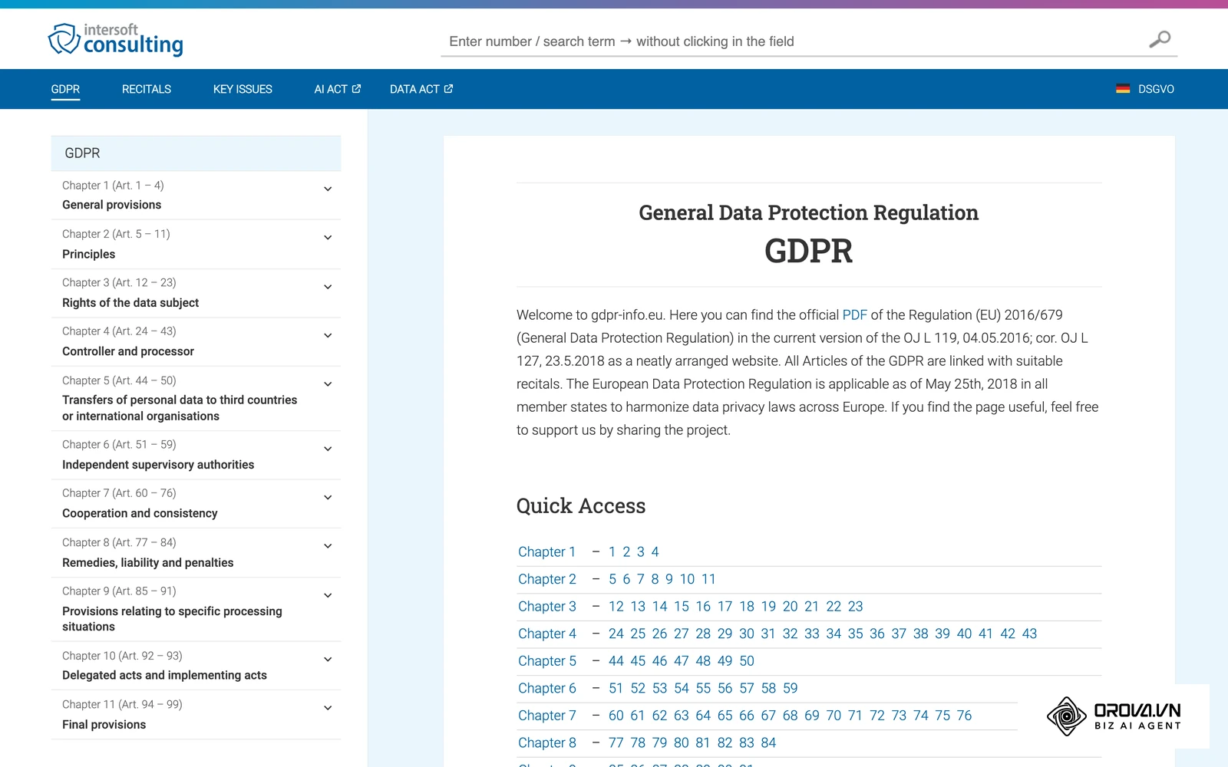Open the official PDF link

point(854,315)
